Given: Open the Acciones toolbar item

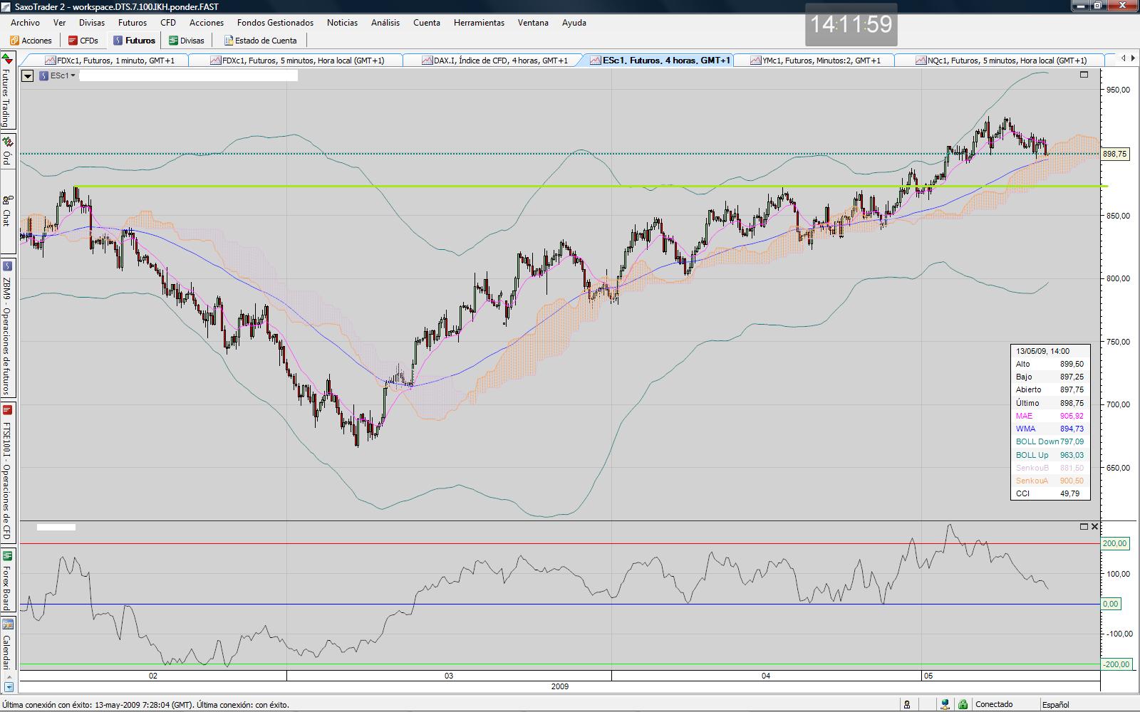Looking at the screenshot, I should (31, 41).
